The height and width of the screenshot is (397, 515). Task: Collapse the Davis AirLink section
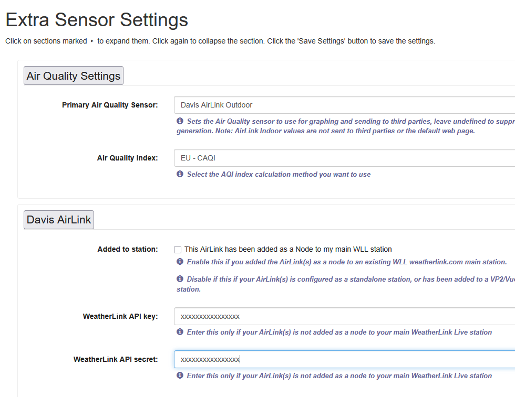click(59, 220)
